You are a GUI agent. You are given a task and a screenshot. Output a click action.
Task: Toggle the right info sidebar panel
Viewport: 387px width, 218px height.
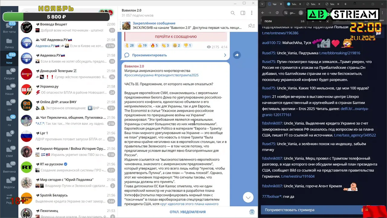242,13
